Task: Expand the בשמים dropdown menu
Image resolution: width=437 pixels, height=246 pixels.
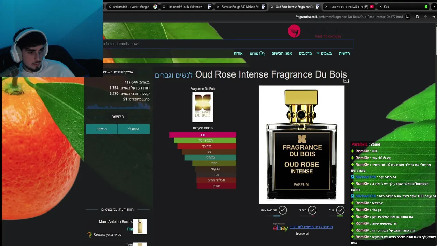Action: (x=324, y=53)
